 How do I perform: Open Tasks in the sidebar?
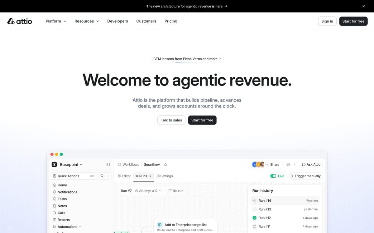point(60,199)
